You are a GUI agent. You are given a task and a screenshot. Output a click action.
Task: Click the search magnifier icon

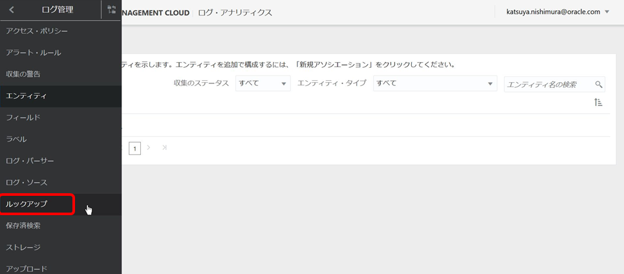pos(599,84)
